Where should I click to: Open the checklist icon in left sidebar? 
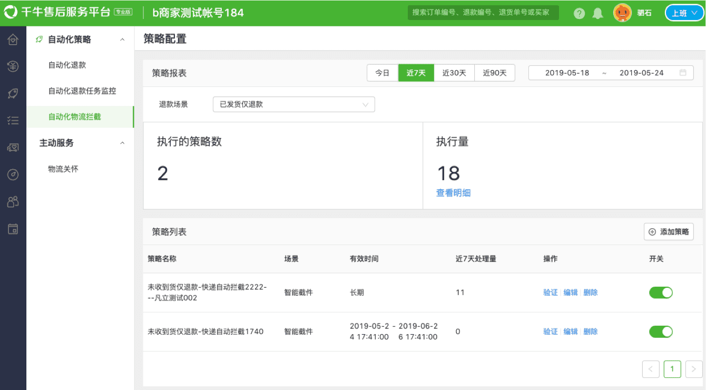pos(13,121)
